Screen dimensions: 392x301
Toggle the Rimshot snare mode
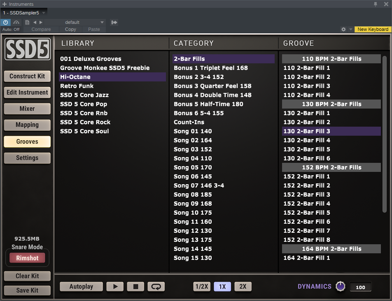click(x=27, y=258)
